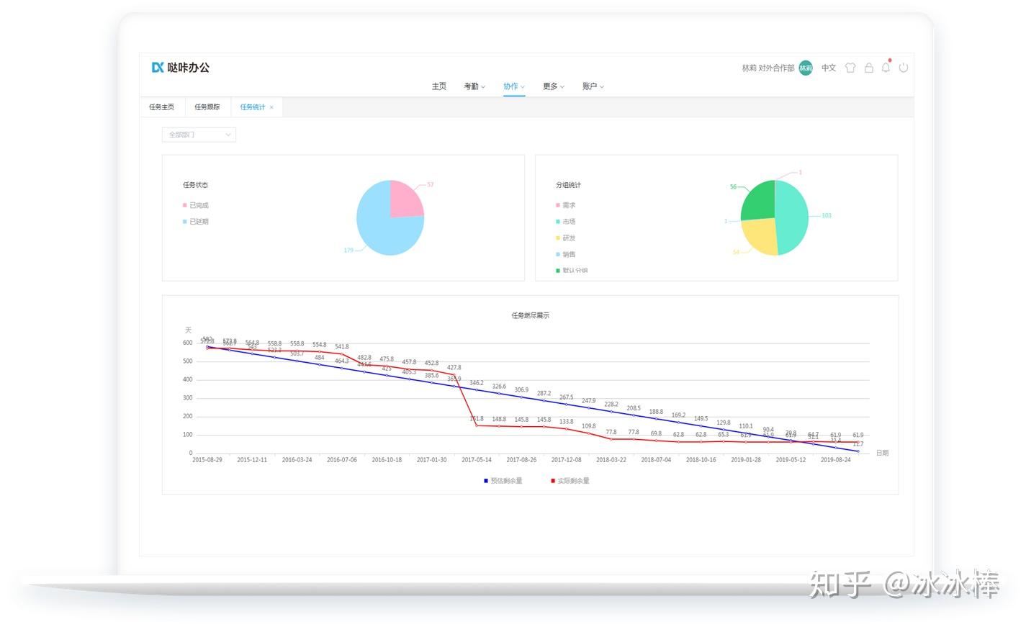1026x627 pixels.
Task: Open notifications via the bell icon
Action: click(x=886, y=67)
